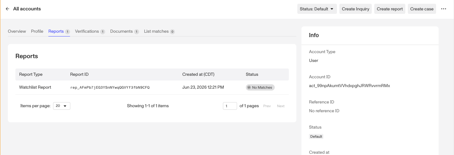
Task: Click the Documents tab count badge
Action: pos(137,31)
